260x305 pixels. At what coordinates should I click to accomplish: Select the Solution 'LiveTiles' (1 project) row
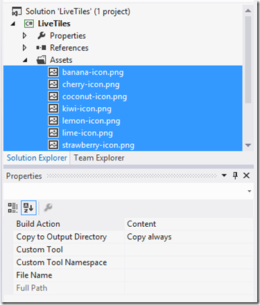coord(78,12)
